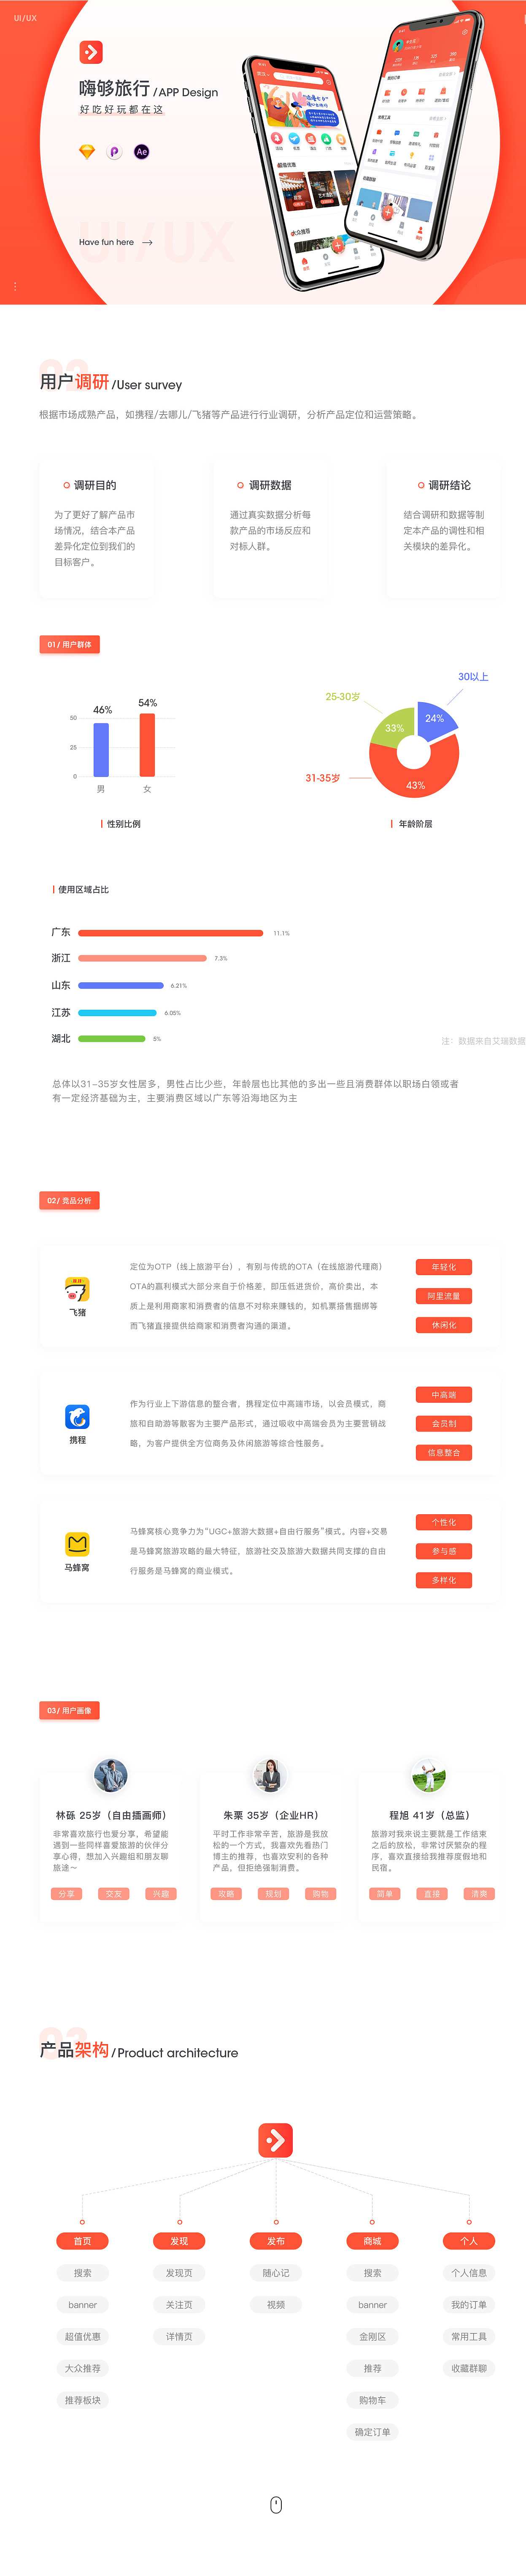The width and height of the screenshot is (526, 2576).
Task: Select the 商城 architecture node
Action: tap(372, 2241)
